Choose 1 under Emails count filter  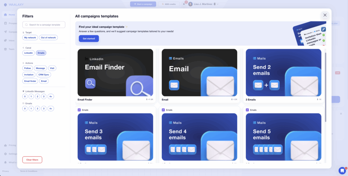[x=31, y=109]
